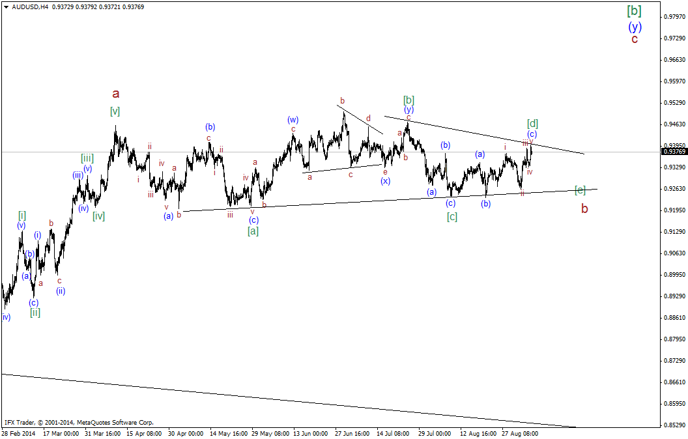688x439 pixels.
Task: Click the 14 Jul 08:00 time label
Action: pyautogui.click(x=393, y=434)
